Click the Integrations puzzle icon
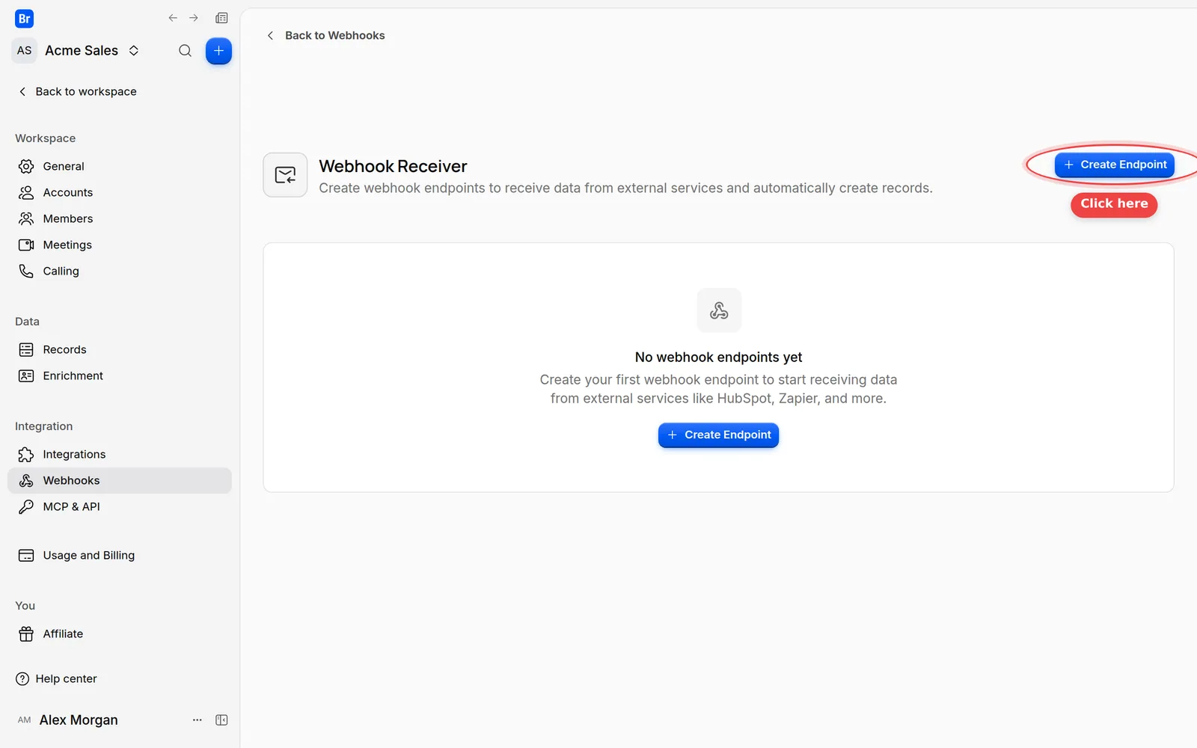The width and height of the screenshot is (1197, 748). [x=26, y=454]
